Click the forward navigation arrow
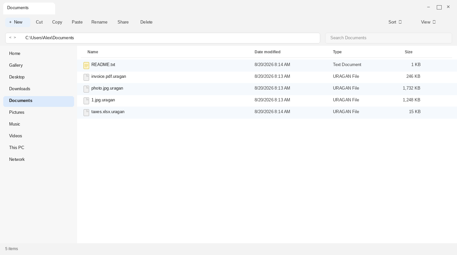This screenshot has width=457, height=255. (x=15, y=38)
